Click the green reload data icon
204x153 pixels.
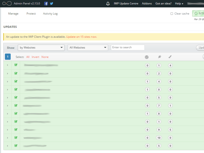point(196,14)
